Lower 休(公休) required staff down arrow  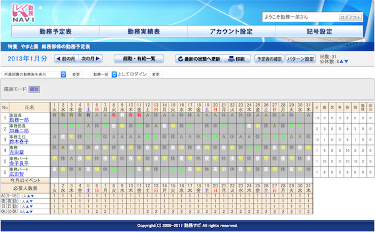(x=31, y=212)
